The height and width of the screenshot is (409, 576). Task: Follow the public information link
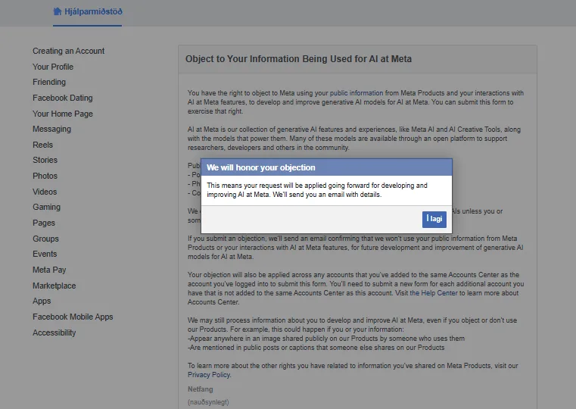(356, 93)
